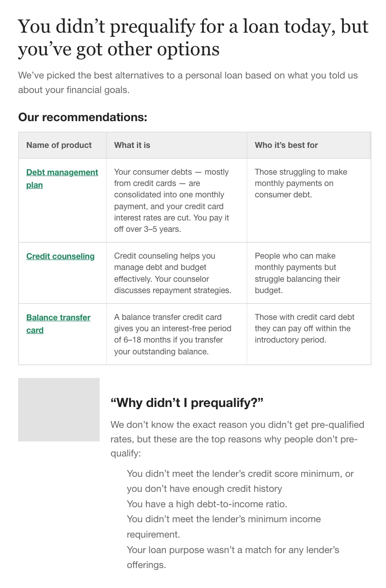This screenshot has height=588, width=386.
Task: Click the 'Why didn't I prequalify?' heading
Action: (x=187, y=402)
